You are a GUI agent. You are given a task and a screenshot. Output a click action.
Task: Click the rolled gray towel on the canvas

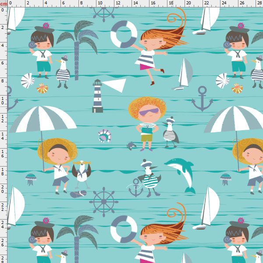point(78,194)
